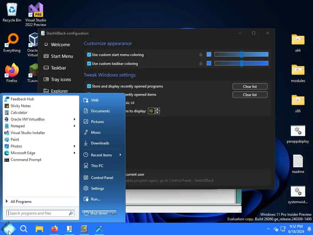
Task: Open Documents in start menu right pane
Action: (x=100, y=111)
